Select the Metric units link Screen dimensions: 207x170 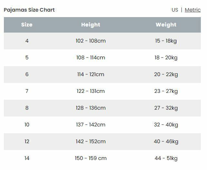(192, 10)
